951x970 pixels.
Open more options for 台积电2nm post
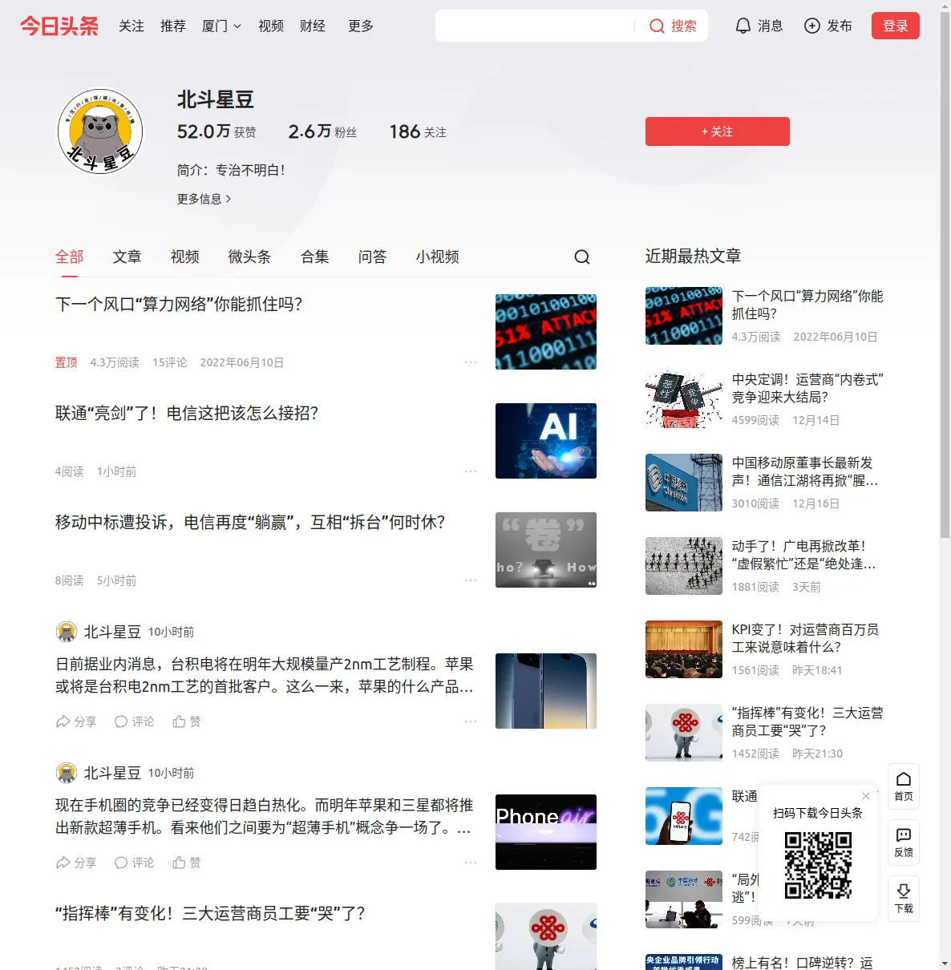[471, 721]
